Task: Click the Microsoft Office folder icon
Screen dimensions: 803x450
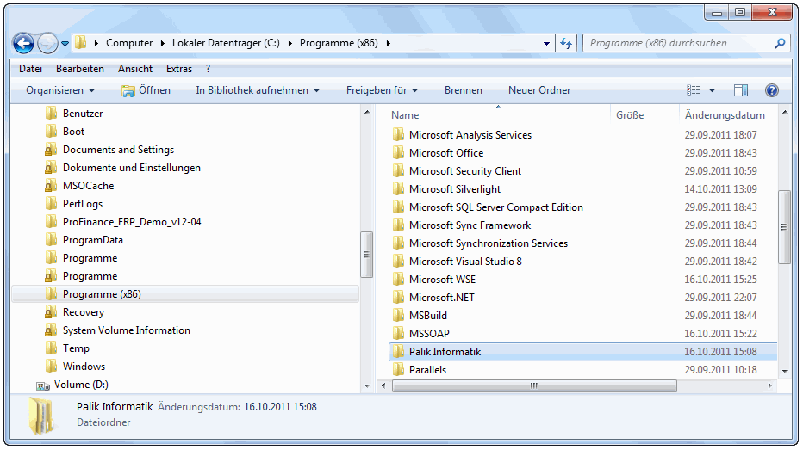Action: (x=398, y=153)
